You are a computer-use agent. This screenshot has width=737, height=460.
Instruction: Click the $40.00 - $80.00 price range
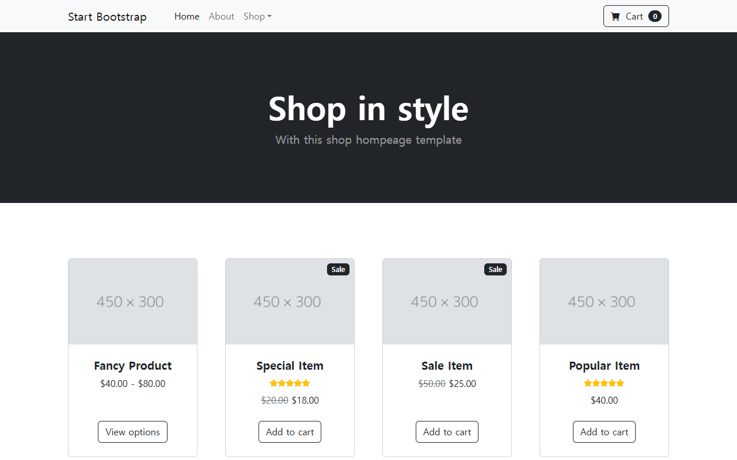132,384
